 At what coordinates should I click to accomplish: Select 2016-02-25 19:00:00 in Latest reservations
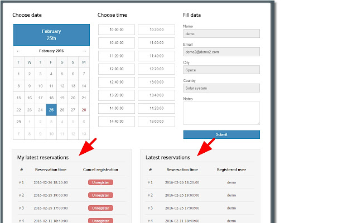click(182, 195)
